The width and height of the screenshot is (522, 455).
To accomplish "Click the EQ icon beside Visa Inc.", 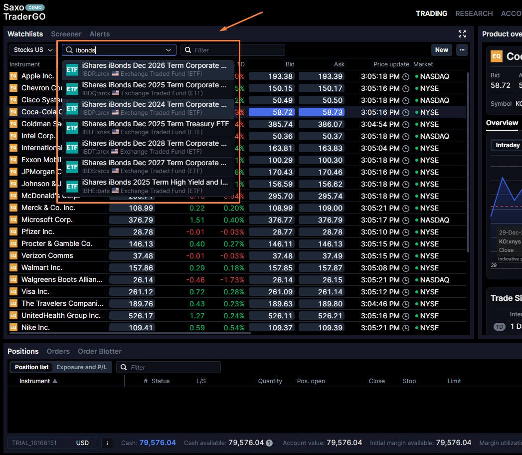I will [13, 292].
